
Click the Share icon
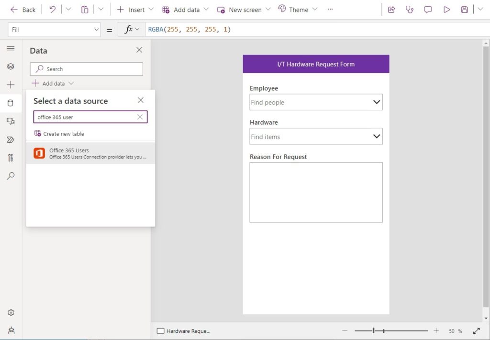[x=391, y=10]
